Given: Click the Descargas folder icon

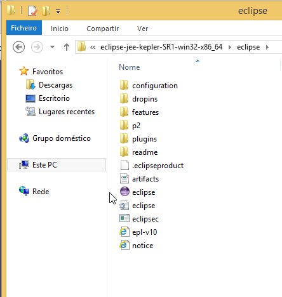Looking at the screenshot, I should (30, 84).
